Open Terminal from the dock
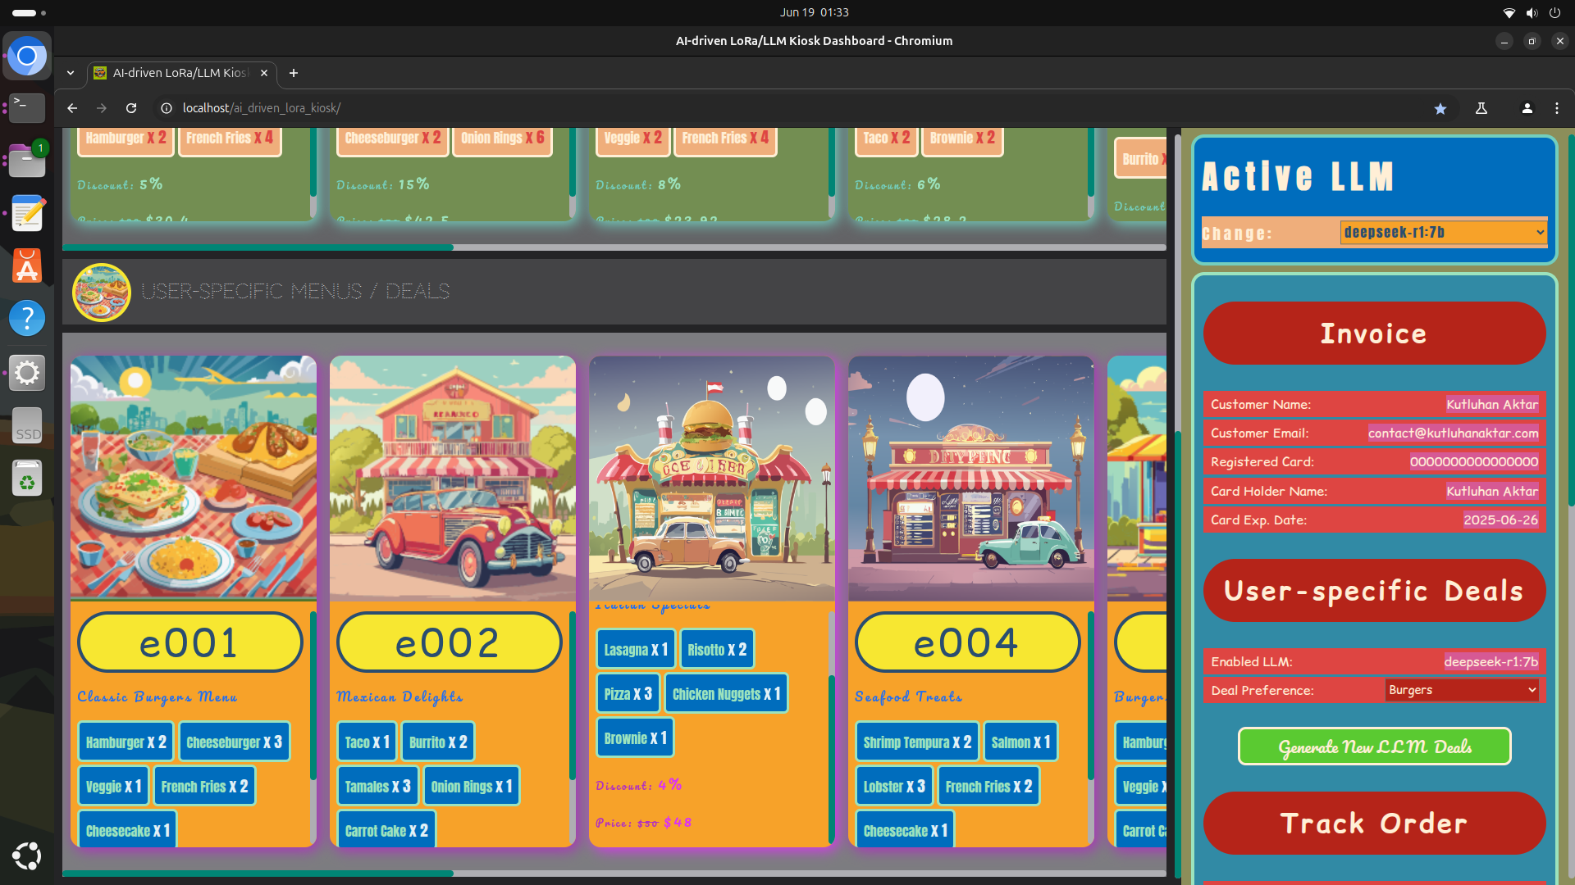This screenshot has height=885, width=1575. point(27,107)
